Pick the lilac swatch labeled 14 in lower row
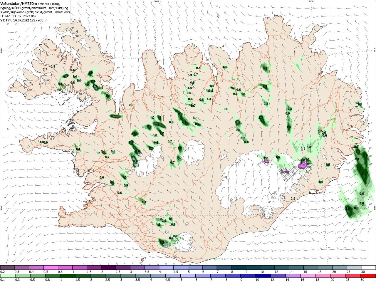 click(293, 276)
